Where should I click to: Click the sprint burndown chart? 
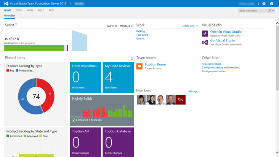click(x=79, y=40)
